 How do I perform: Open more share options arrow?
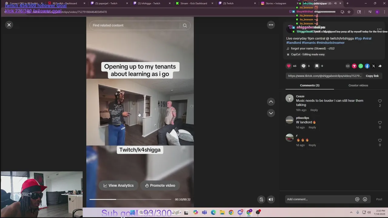click(380, 66)
